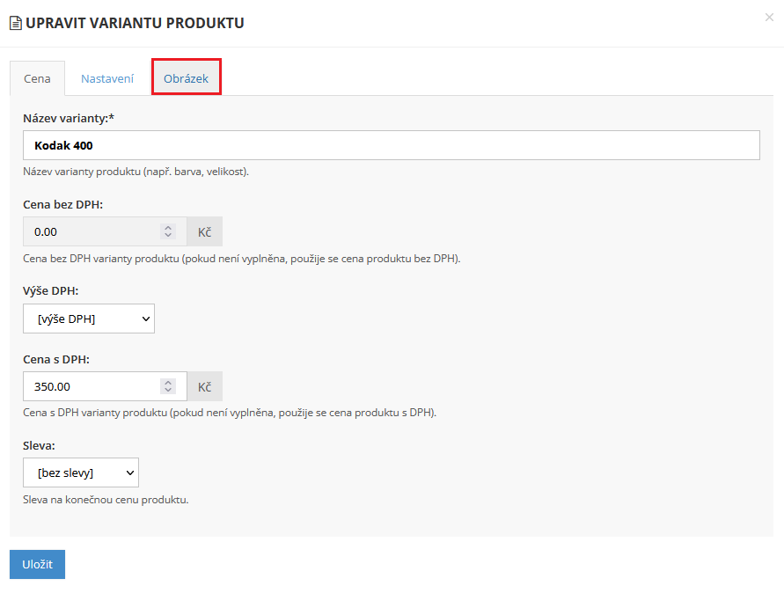Switch to the Obrázek tab
This screenshot has width=784, height=608.
pyautogui.click(x=186, y=78)
